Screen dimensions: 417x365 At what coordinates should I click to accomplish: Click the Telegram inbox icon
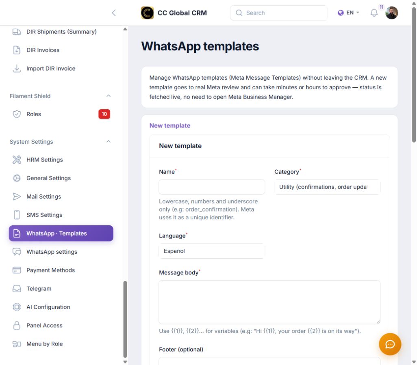17,289
